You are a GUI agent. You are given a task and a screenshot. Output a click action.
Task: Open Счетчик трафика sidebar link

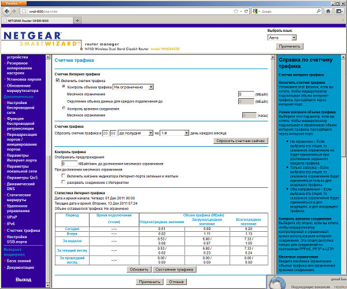[x=23, y=231]
